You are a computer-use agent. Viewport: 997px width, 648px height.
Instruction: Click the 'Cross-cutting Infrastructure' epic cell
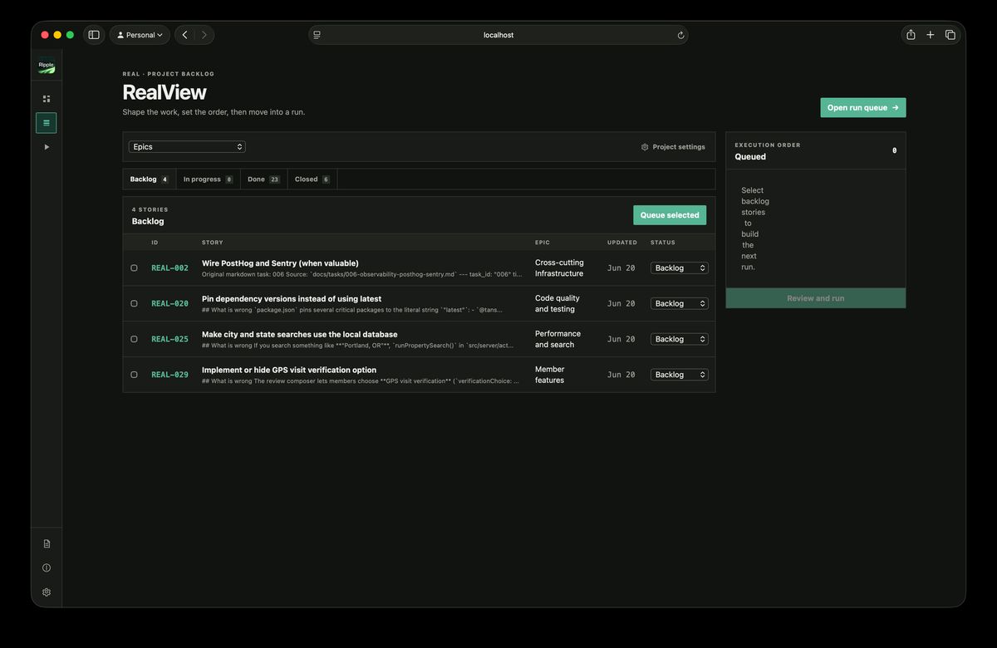point(559,268)
